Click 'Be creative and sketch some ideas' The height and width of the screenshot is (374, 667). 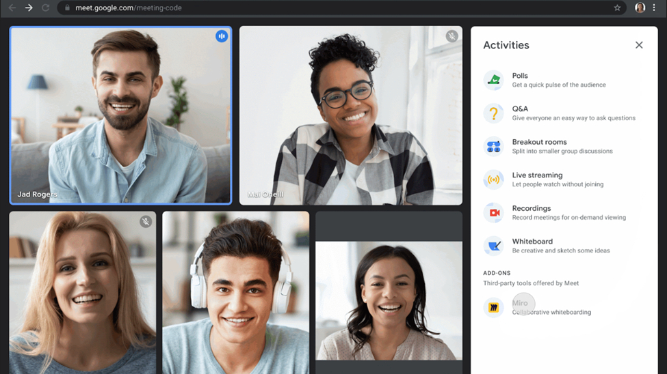[x=561, y=250]
